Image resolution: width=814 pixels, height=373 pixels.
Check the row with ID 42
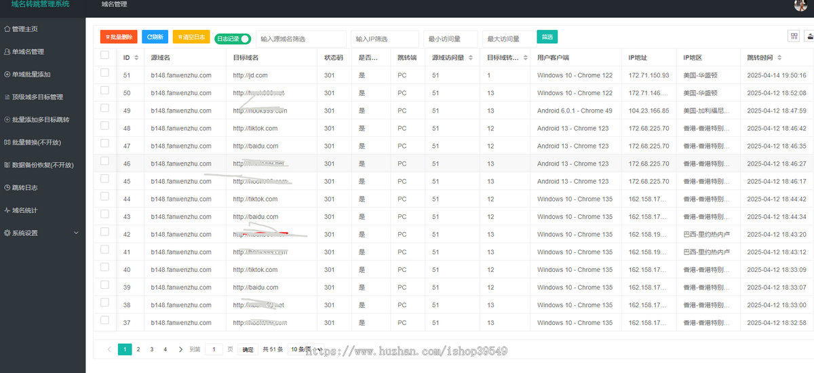[x=104, y=231]
